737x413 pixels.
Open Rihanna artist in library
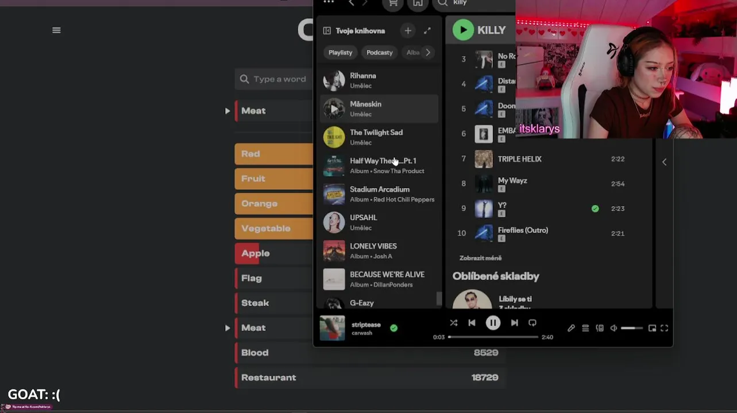click(x=379, y=80)
